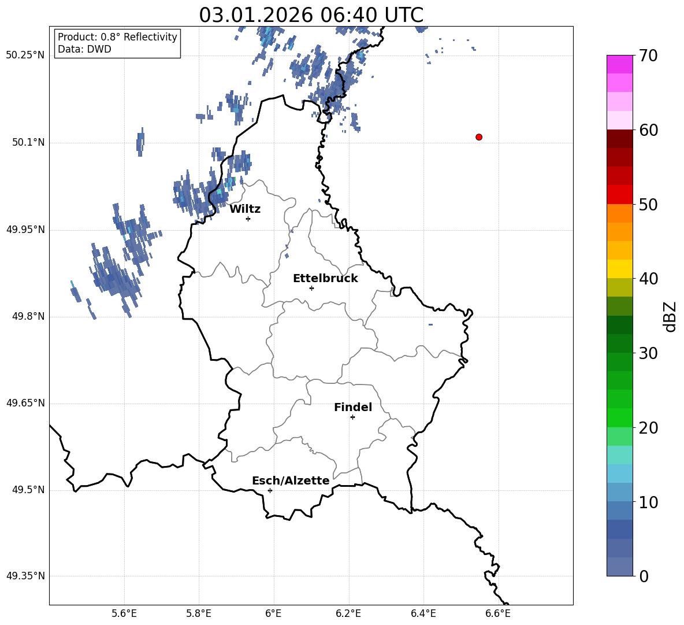Click the 6.2°E longitude label
The height and width of the screenshot is (625, 684).
click(x=348, y=613)
